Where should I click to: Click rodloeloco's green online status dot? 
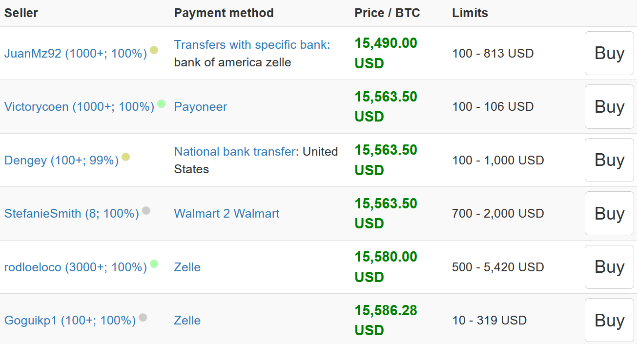coord(154,264)
